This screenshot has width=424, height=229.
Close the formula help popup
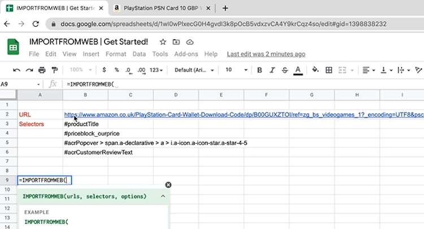pyautogui.click(x=168, y=185)
